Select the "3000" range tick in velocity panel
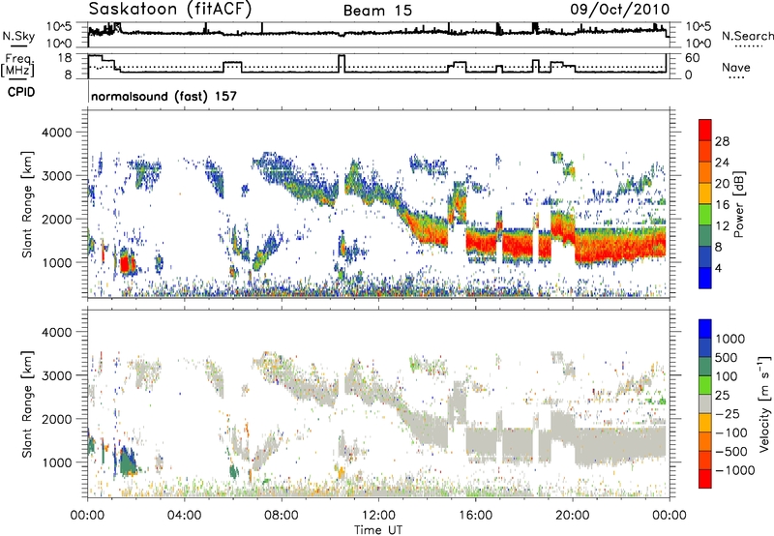This screenshot has width=774, height=536. click(56, 375)
